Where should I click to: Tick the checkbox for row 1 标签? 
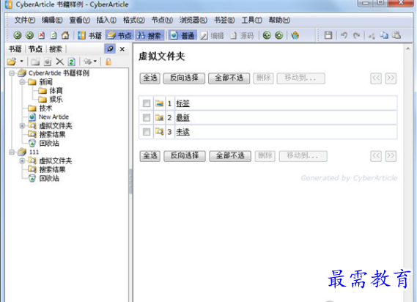click(147, 103)
